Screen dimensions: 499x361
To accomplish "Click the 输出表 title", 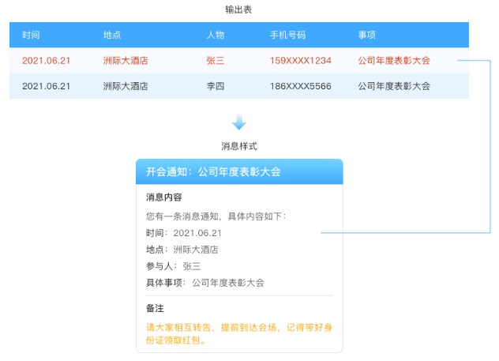I will (x=239, y=9).
